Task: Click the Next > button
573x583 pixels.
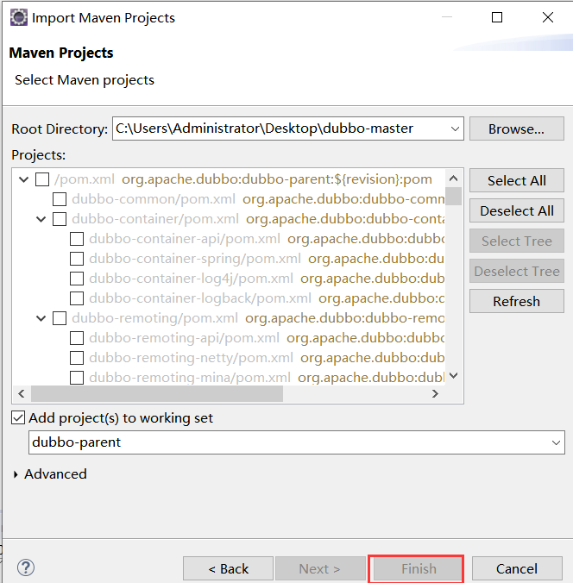Action: [x=319, y=568]
